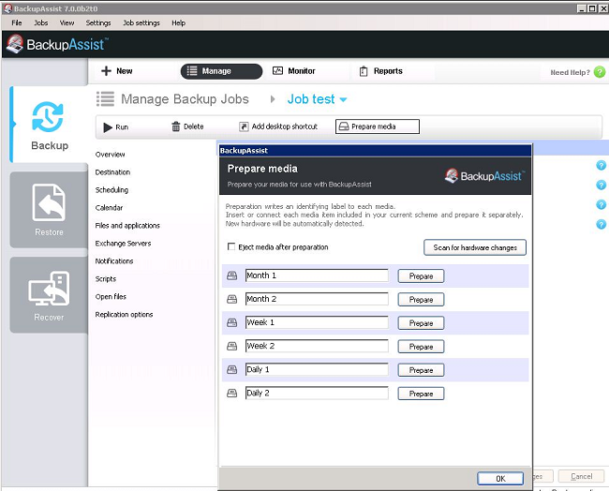This screenshot has width=609, height=491.
Task: Click the media icon beside Week 2
Action: tap(231, 346)
